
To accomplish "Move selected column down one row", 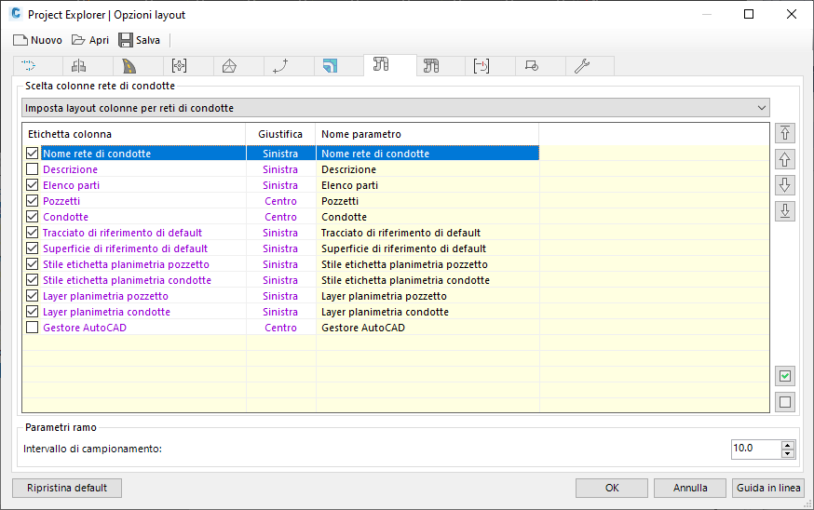I will (x=785, y=185).
